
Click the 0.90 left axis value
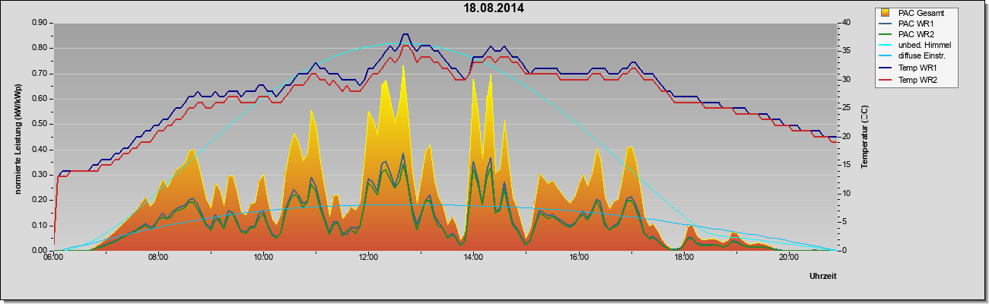[39, 23]
